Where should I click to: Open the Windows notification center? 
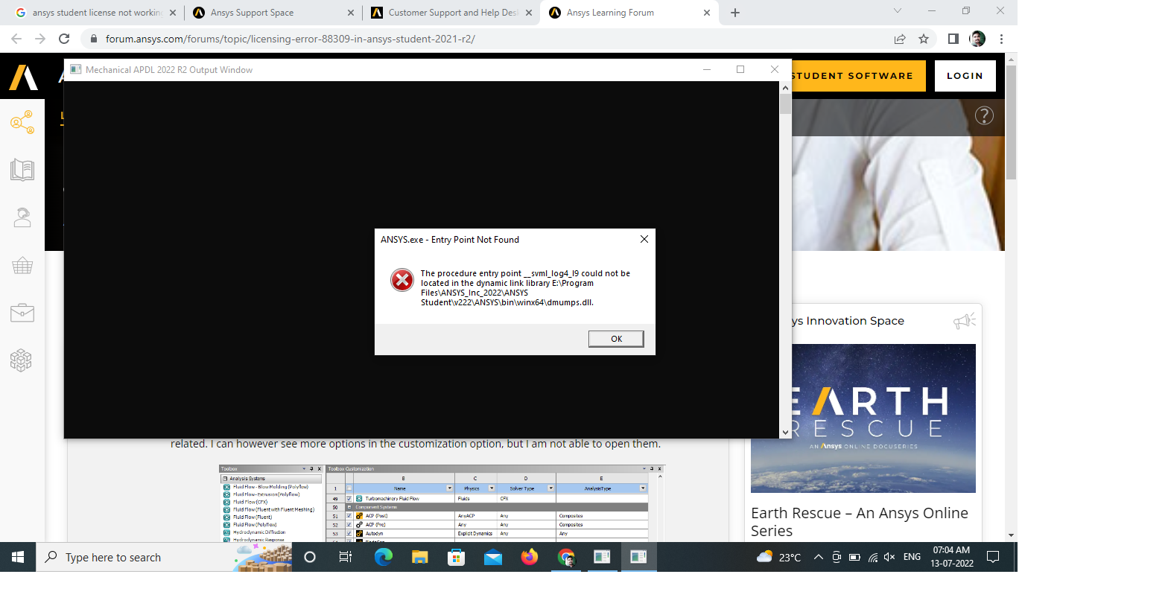tap(992, 557)
